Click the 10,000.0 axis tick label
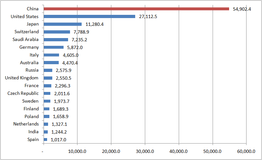Viewport: 262px width, 160px height. coord(77,152)
